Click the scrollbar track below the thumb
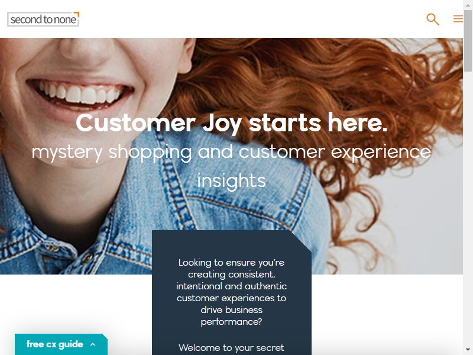Viewport: 473px width, 355px height. pyautogui.click(x=468, y=208)
